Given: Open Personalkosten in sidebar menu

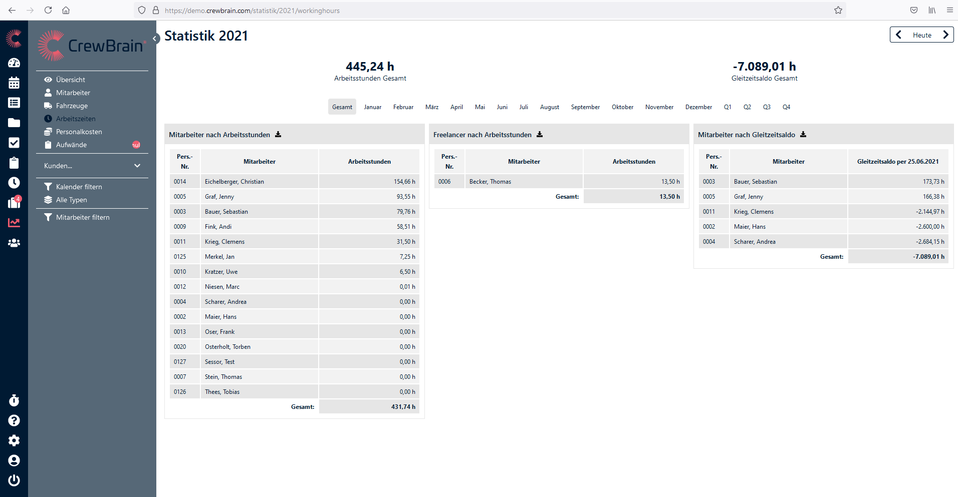Looking at the screenshot, I should [x=79, y=132].
